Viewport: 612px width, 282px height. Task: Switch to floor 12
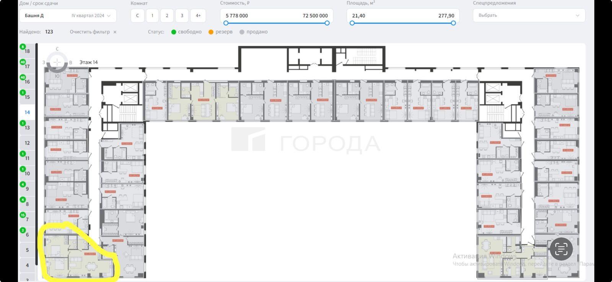[x=27, y=143]
